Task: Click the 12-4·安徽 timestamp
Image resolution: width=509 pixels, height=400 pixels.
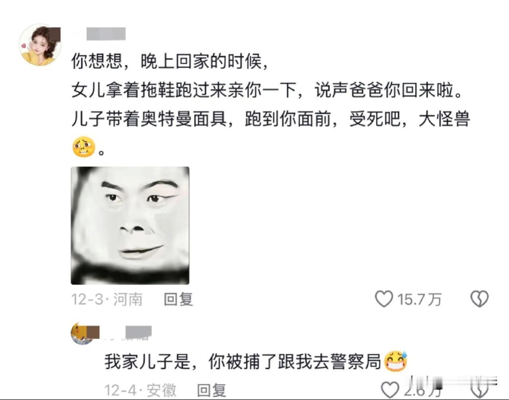Action: coord(140,390)
